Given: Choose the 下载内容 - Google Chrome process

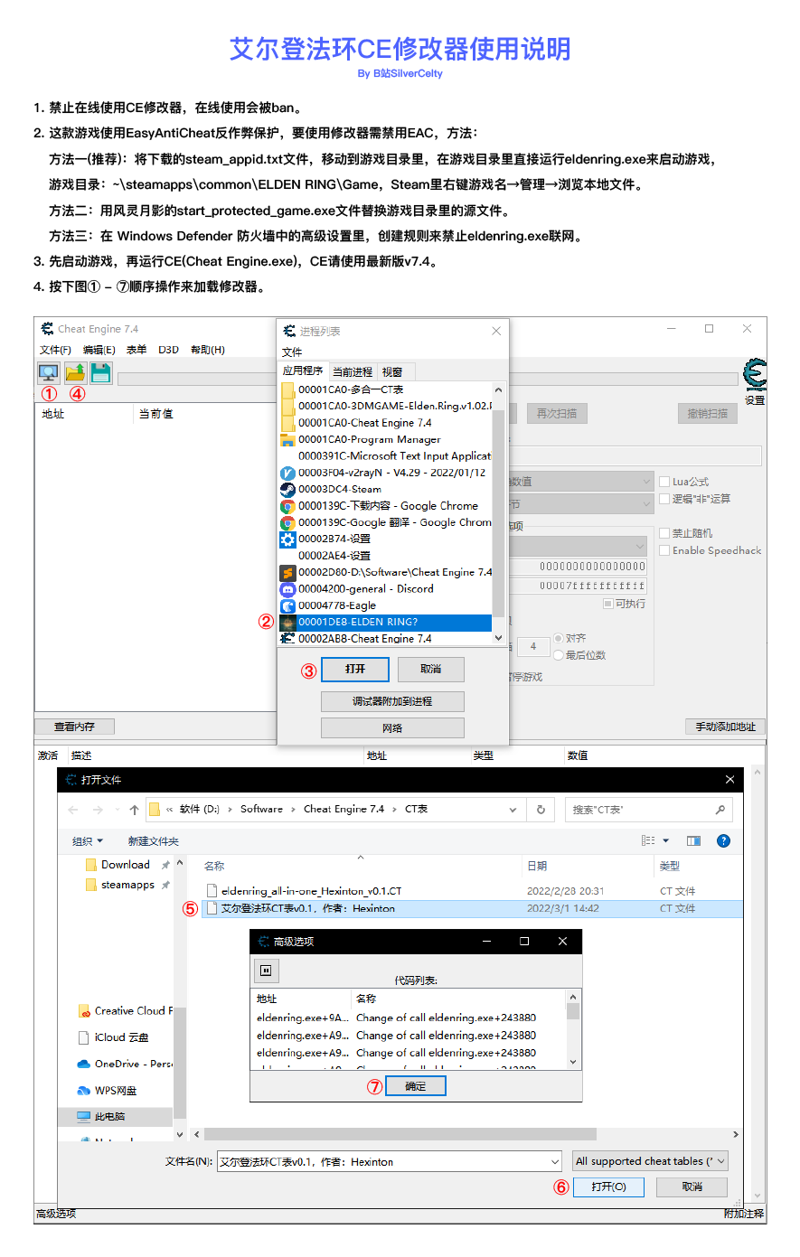Looking at the screenshot, I should tap(386, 506).
